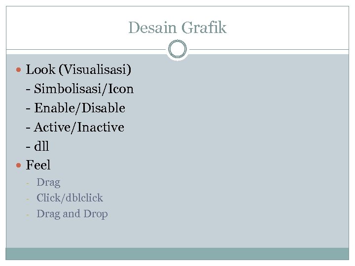Click the Drag and Drop sub-item

coord(72,214)
